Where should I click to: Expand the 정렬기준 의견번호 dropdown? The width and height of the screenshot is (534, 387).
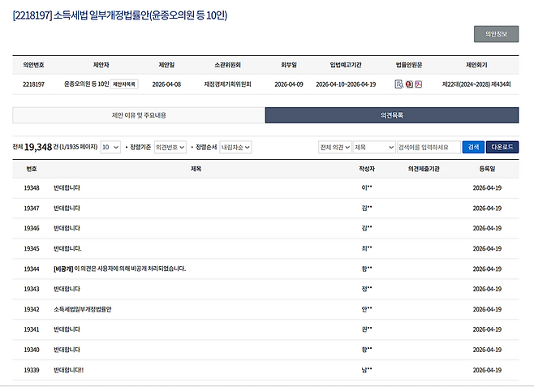click(170, 147)
